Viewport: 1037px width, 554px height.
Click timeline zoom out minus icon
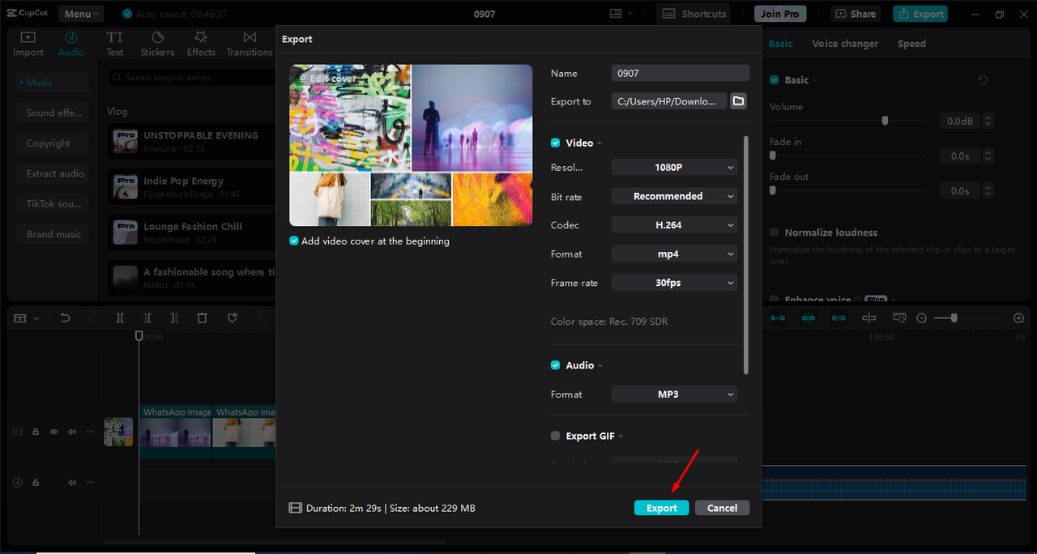921,318
